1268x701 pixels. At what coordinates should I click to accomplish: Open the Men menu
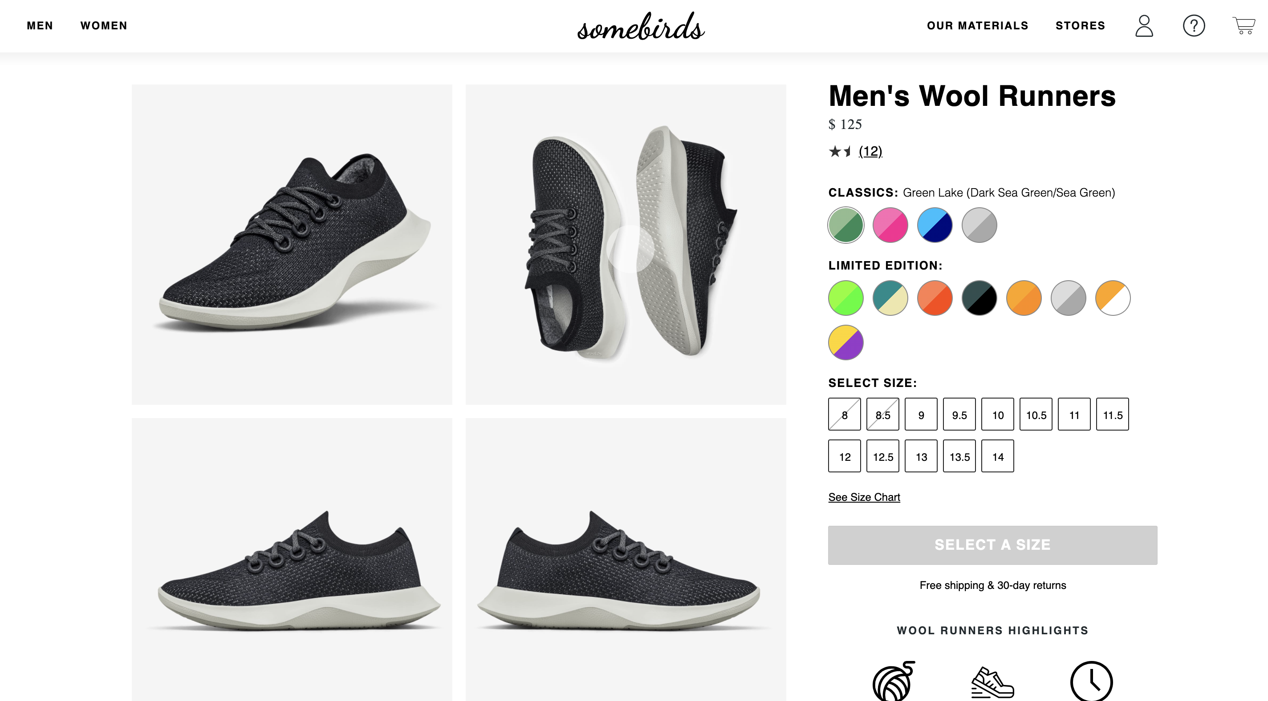40,26
